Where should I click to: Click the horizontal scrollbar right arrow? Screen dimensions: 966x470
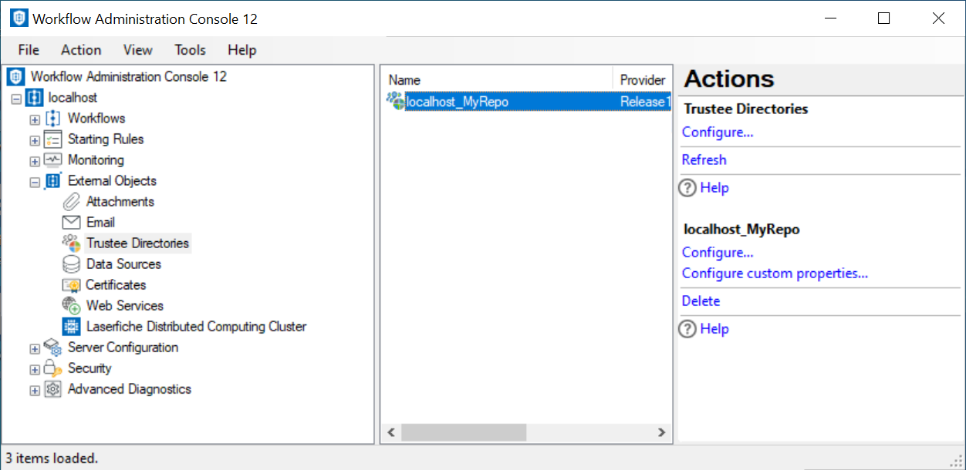click(x=661, y=433)
